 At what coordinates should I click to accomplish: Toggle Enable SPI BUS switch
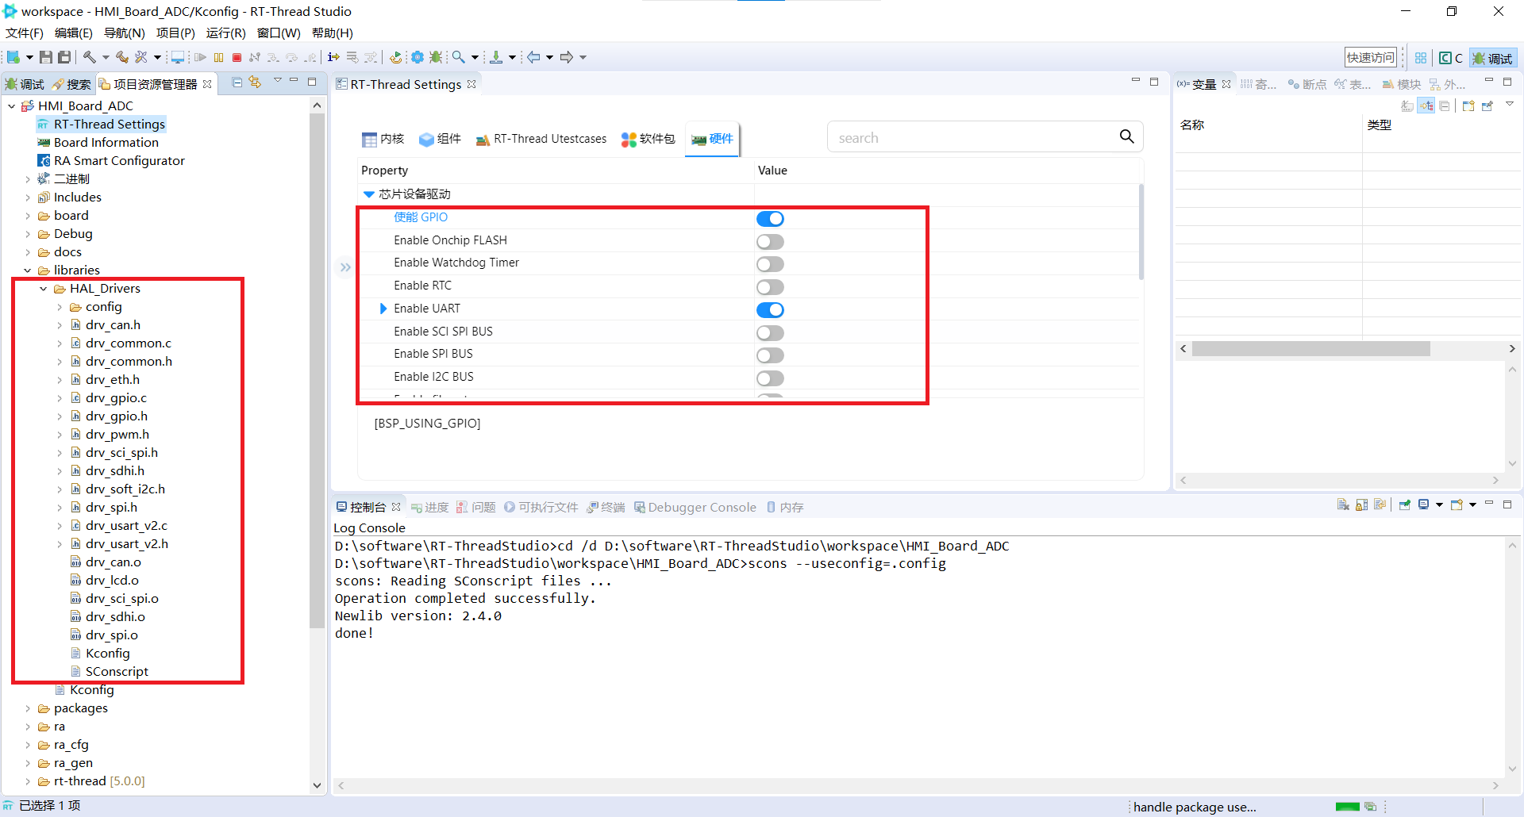[770, 355]
